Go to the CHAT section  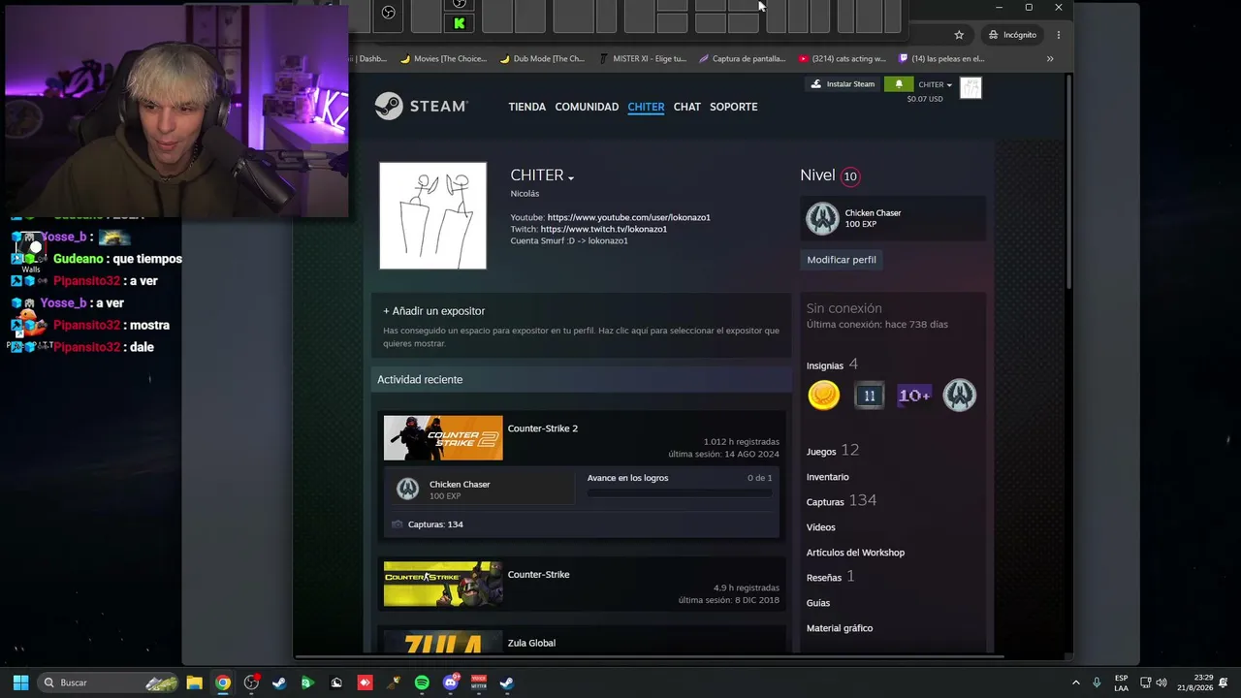pyautogui.click(x=687, y=107)
